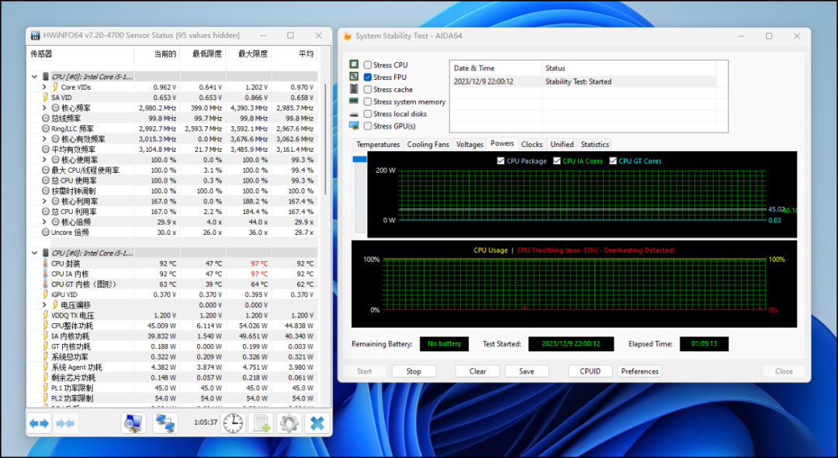The height and width of the screenshot is (458, 838).
Task: Open the HWiNFO remote network monitors icon
Action: point(165,423)
